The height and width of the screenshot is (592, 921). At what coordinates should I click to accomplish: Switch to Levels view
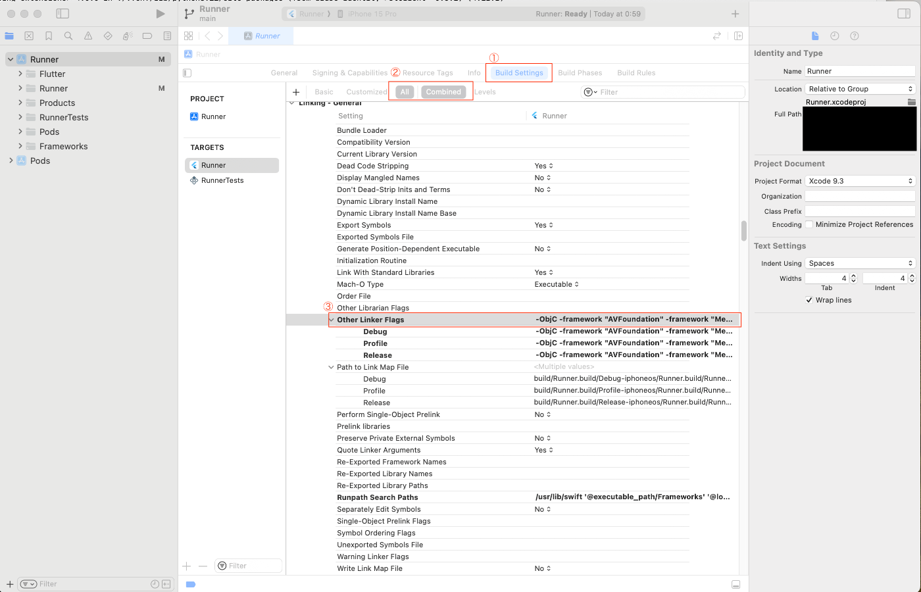(x=485, y=92)
